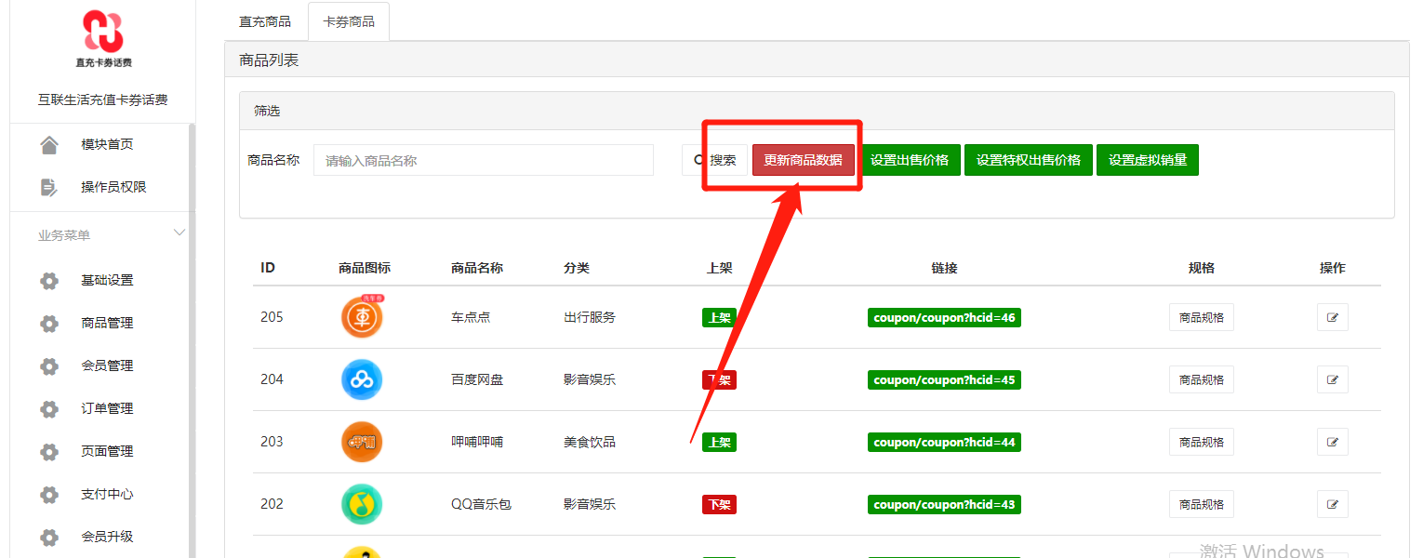The width and height of the screenshot is (1423, 558).
Task: Click the 呷哺呷哺 product icon
Action: [x=362, y=442]
